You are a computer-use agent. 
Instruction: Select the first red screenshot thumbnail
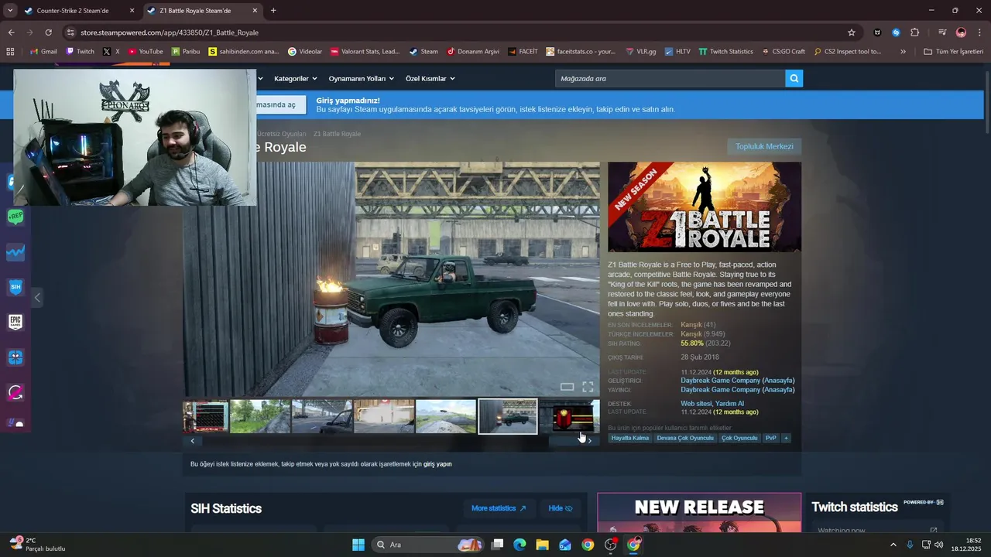(205, 416)
